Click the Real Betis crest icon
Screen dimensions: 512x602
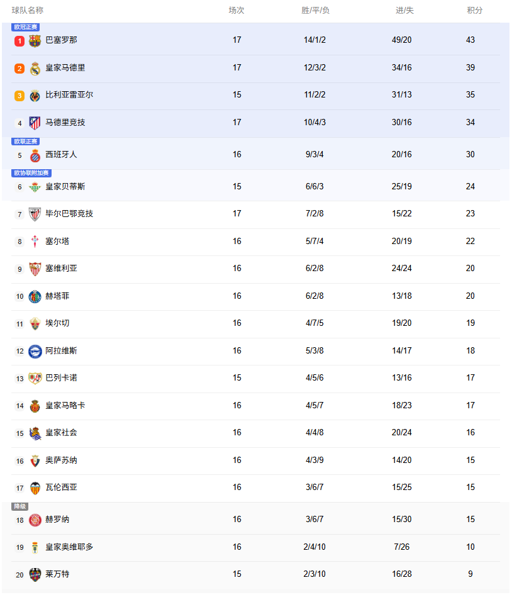(x=35, y=187)
